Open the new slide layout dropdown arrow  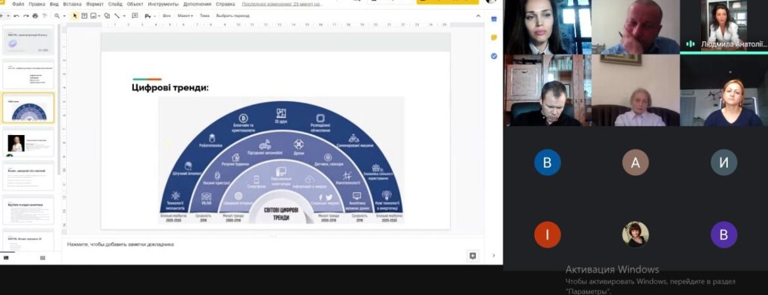click(x=9, y=16)
